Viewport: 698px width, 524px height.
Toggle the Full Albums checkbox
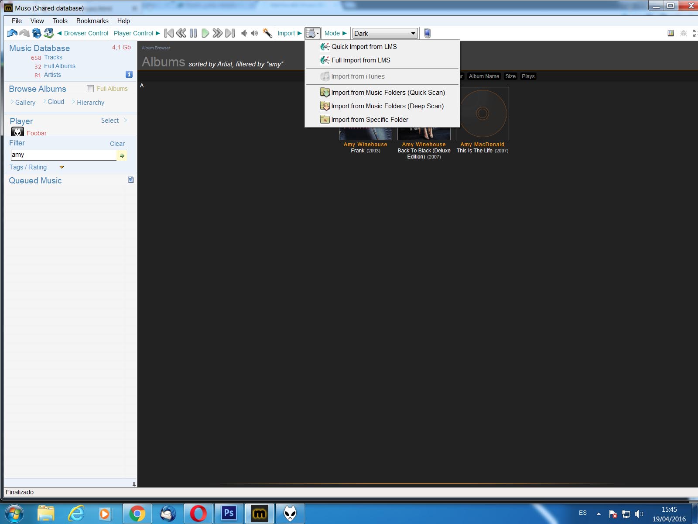click(90, 89)
